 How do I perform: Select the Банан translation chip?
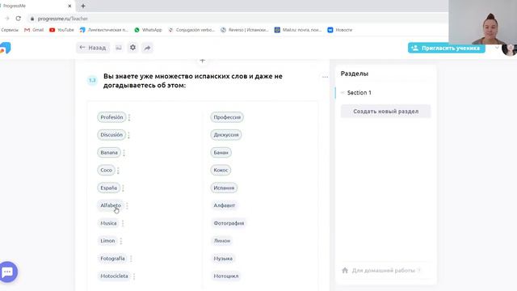tap(221, 153)
